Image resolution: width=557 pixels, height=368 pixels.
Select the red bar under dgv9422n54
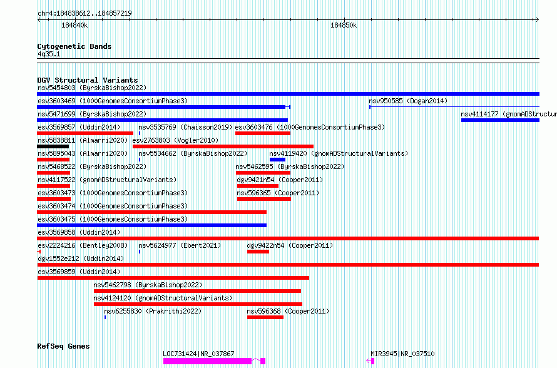click(258, 252)
